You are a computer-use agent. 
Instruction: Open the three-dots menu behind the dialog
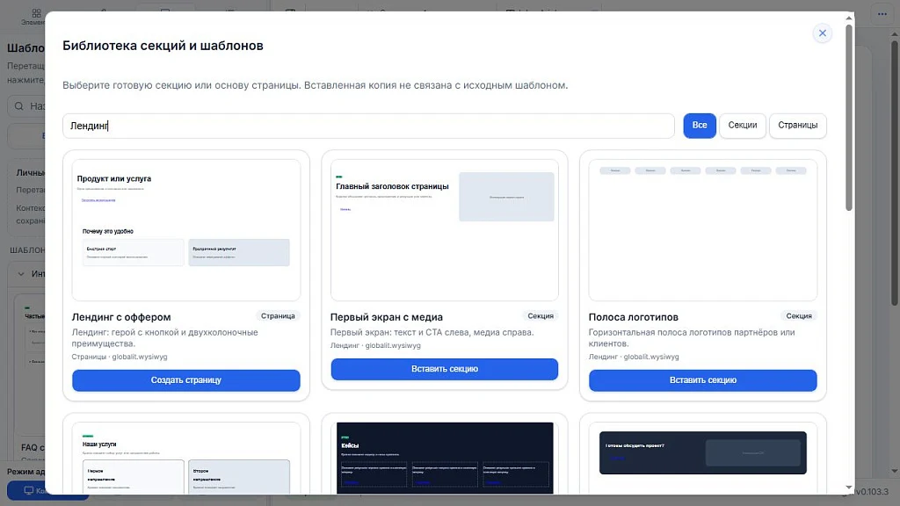[882, 14]
